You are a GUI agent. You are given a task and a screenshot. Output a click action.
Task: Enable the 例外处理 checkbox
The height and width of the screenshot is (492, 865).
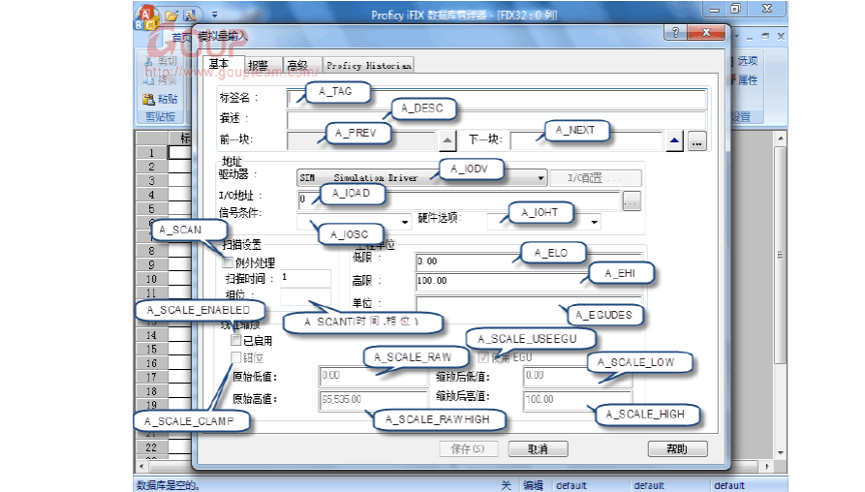[229, 262]
